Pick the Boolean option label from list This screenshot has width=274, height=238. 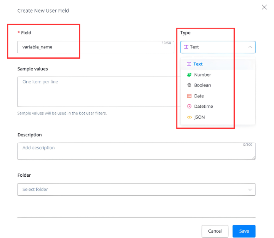(202, 85)
